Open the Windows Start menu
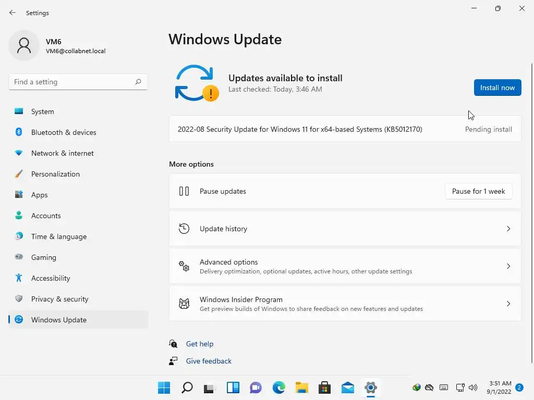The image size is (534, 400). [x=164, y=387]
